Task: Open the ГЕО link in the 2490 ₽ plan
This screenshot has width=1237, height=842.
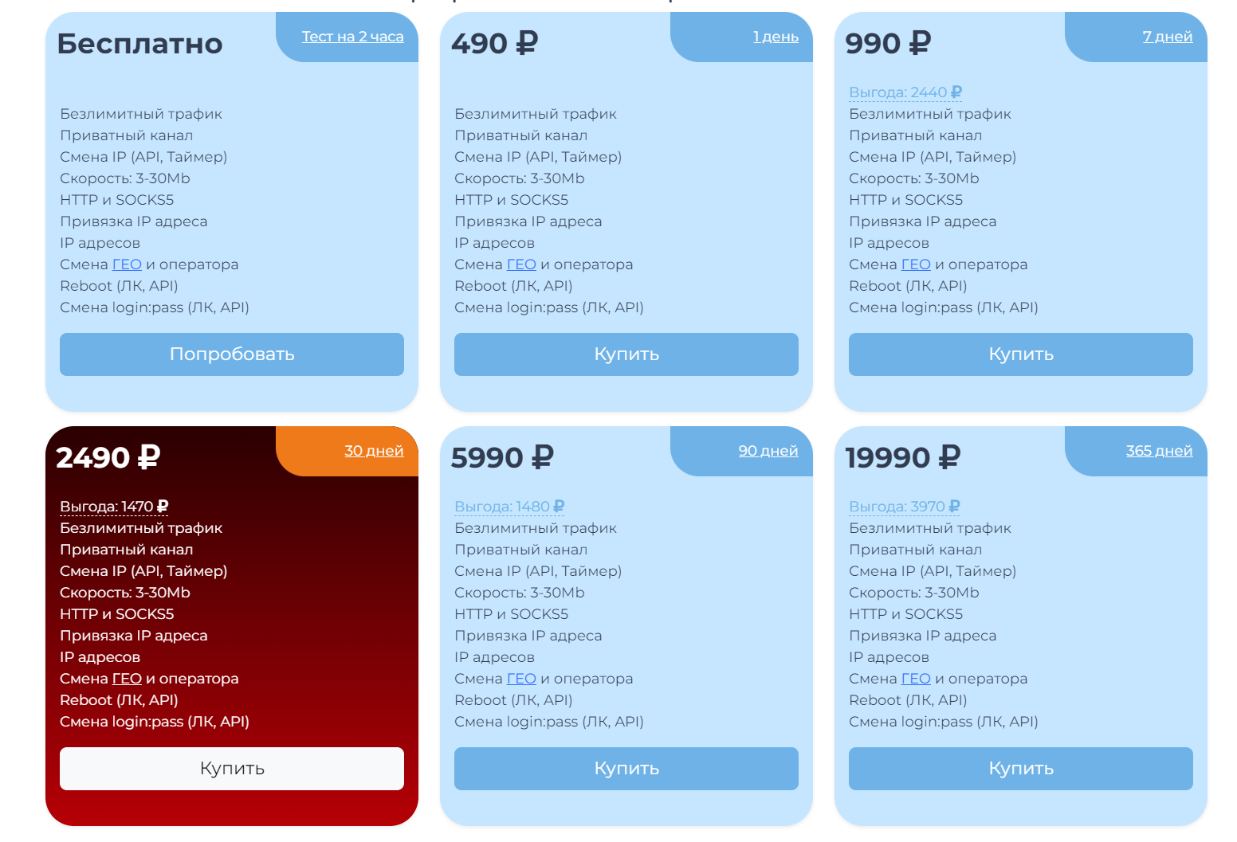Action: click(127, 679)
